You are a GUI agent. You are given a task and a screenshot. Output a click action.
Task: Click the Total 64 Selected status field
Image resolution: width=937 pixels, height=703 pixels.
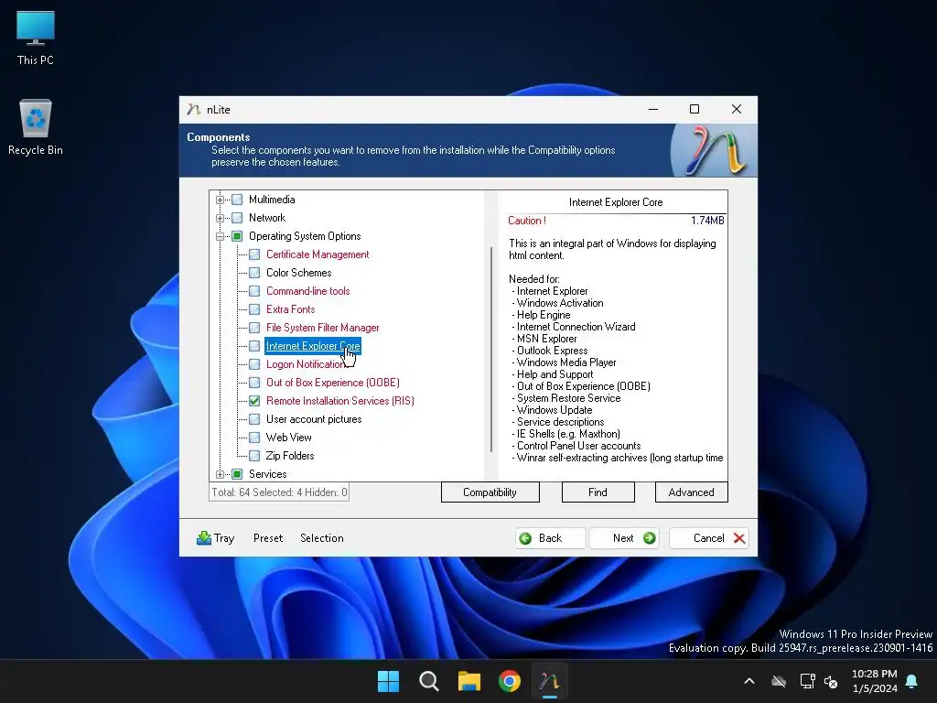pos(279,492)
